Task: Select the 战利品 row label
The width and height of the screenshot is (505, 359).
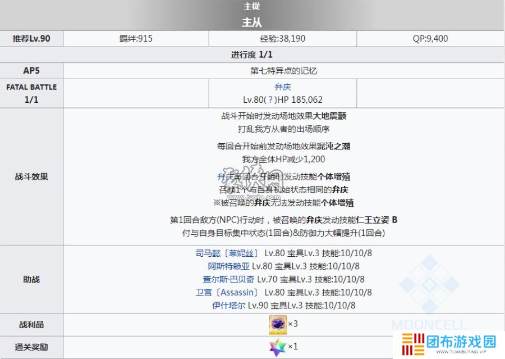Action: (x=31, y=325)
